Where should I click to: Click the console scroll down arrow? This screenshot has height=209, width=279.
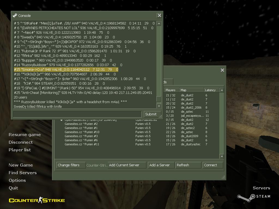tap(159, 106)
